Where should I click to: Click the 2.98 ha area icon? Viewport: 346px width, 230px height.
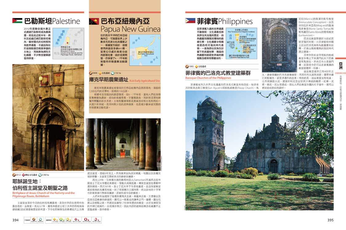point(39,174)
